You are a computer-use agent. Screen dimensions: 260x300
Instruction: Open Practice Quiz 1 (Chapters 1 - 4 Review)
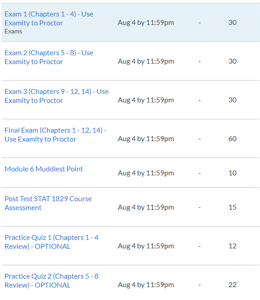[x=52, y=242]
